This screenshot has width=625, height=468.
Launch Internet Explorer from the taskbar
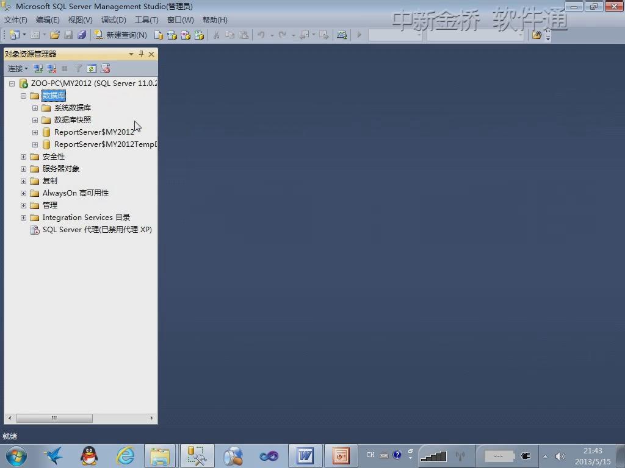click(x=125, y=456)
